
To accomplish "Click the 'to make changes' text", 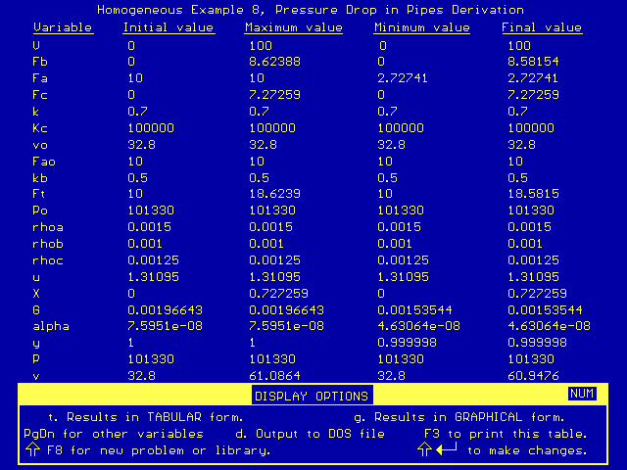I will click(526, 450).
